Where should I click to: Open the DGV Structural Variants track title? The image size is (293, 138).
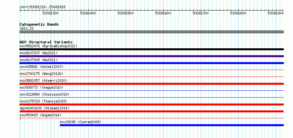pyautogui.click(x=46, y=42)
